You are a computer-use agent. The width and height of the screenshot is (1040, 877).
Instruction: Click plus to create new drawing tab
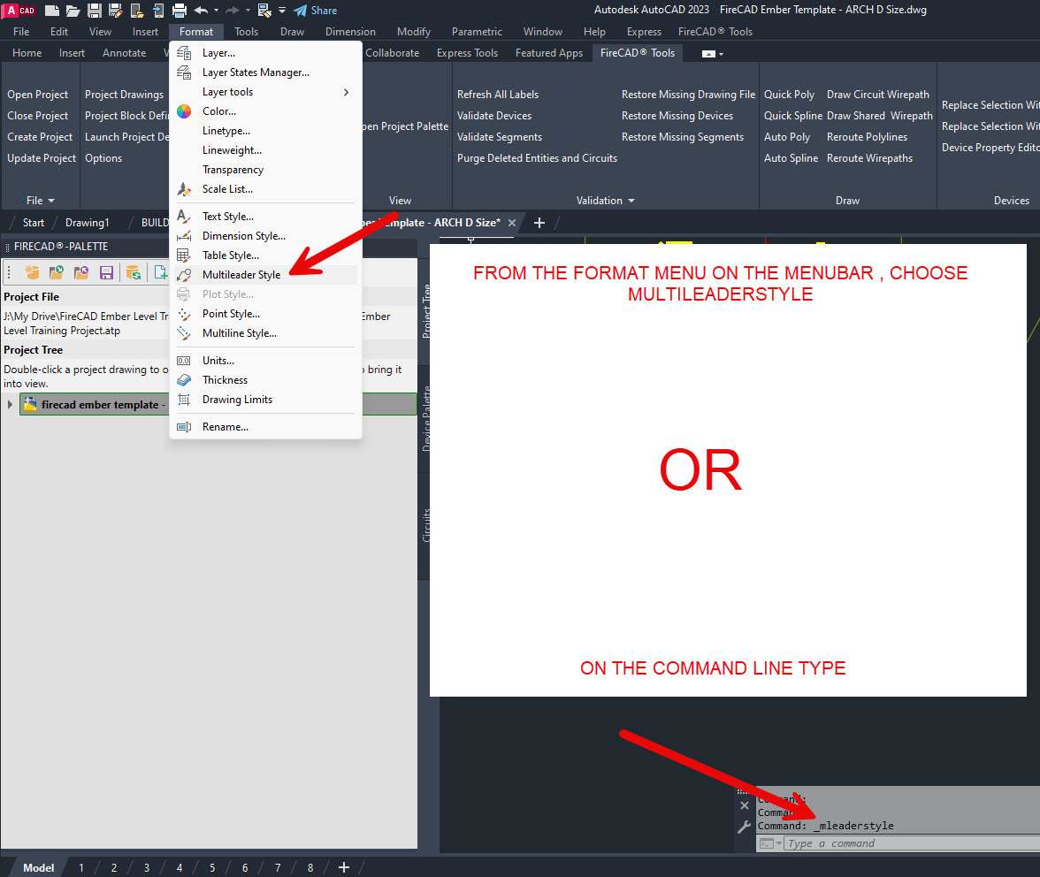[x=539, y=223]
